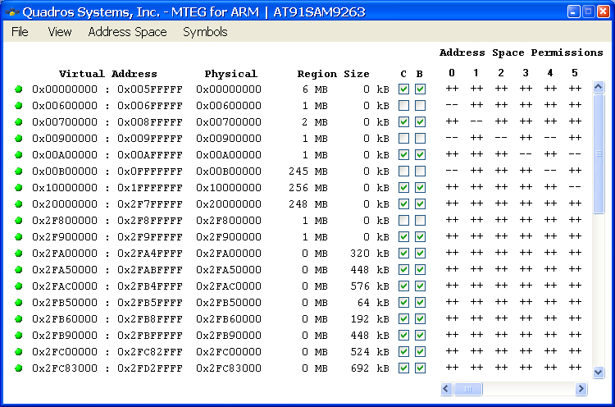Click the green status dot for 0x2FB60000 row
The height and width of the screenshot is (407, 615).
tap(18, 318)
